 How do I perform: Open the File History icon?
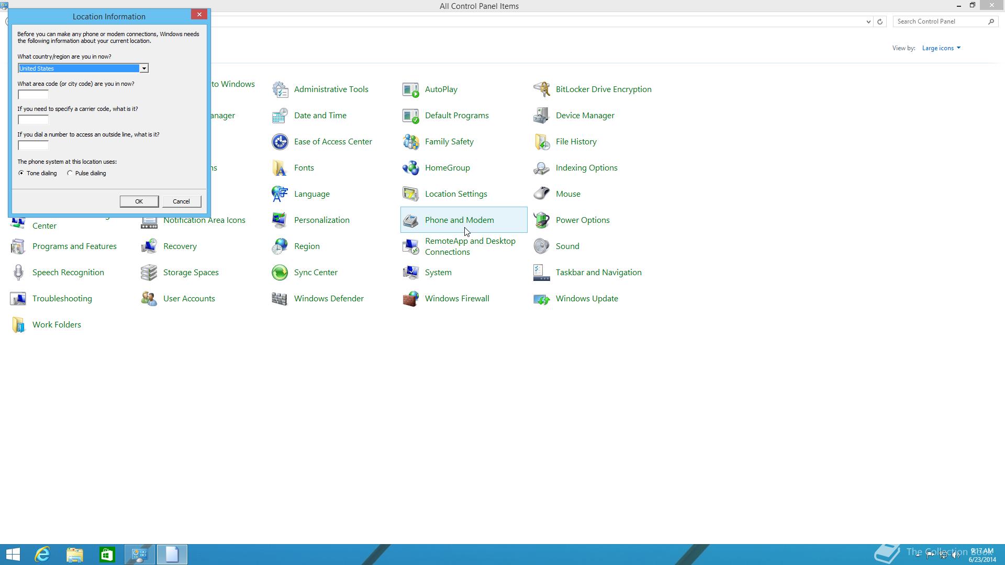(x=542, y=142)
